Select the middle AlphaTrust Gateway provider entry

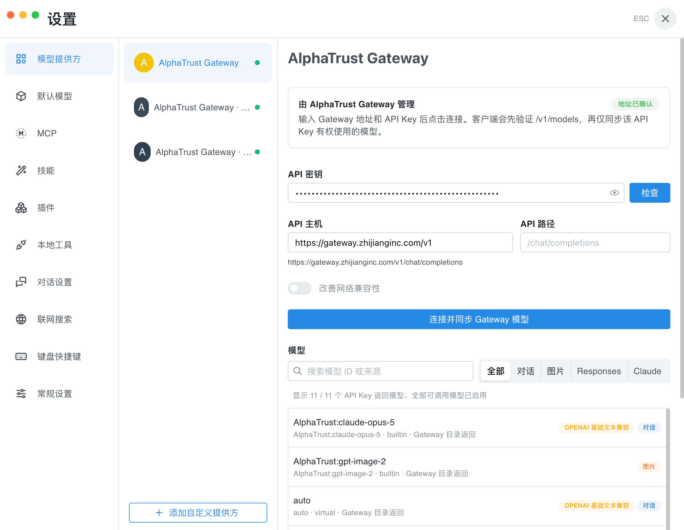[198, 107]
